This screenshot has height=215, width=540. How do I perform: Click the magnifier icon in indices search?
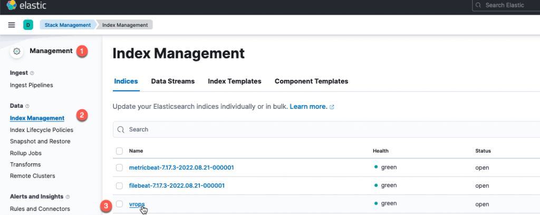tap(121, 129)
